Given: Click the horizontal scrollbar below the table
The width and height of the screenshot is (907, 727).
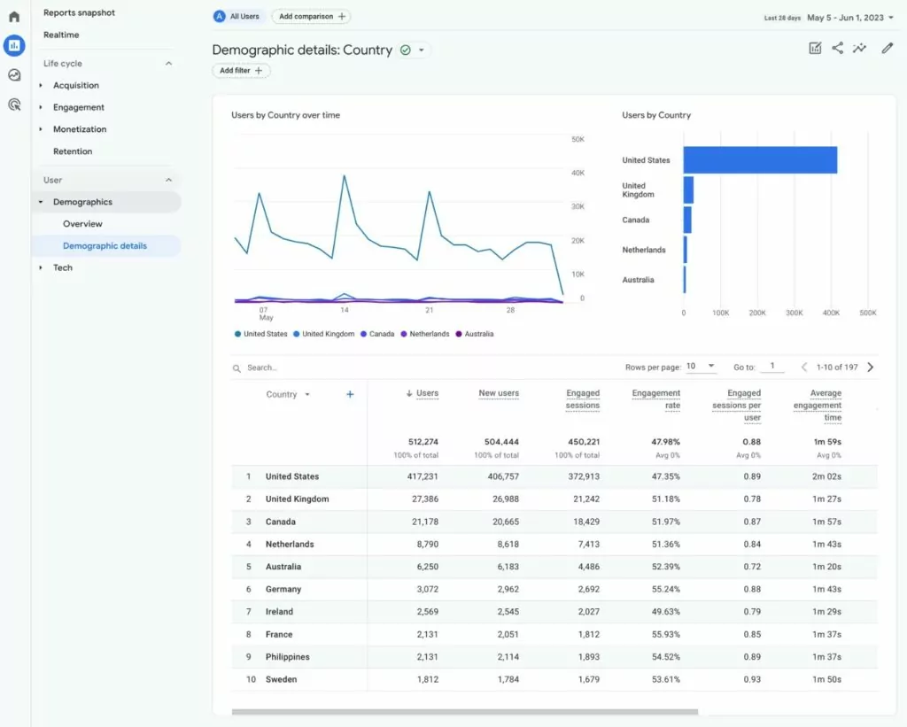Looking at the screenshot, I should (464, 712).
